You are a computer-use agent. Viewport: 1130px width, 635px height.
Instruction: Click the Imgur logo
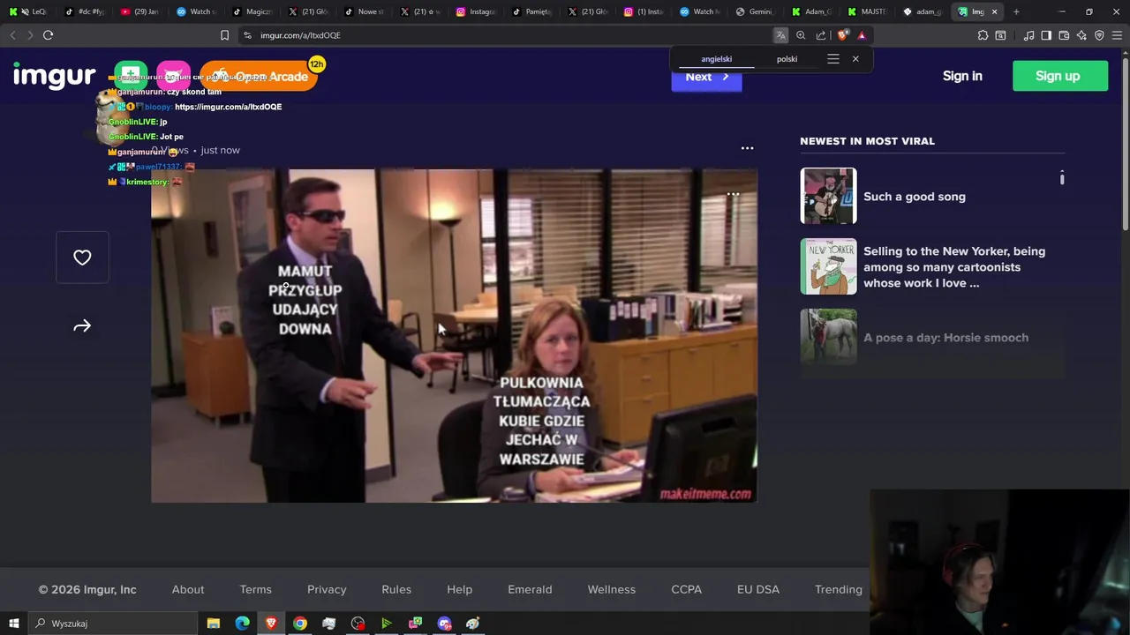(54, 76)
